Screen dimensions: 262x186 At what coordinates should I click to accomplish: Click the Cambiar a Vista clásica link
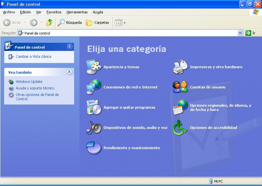click(33, 56)
